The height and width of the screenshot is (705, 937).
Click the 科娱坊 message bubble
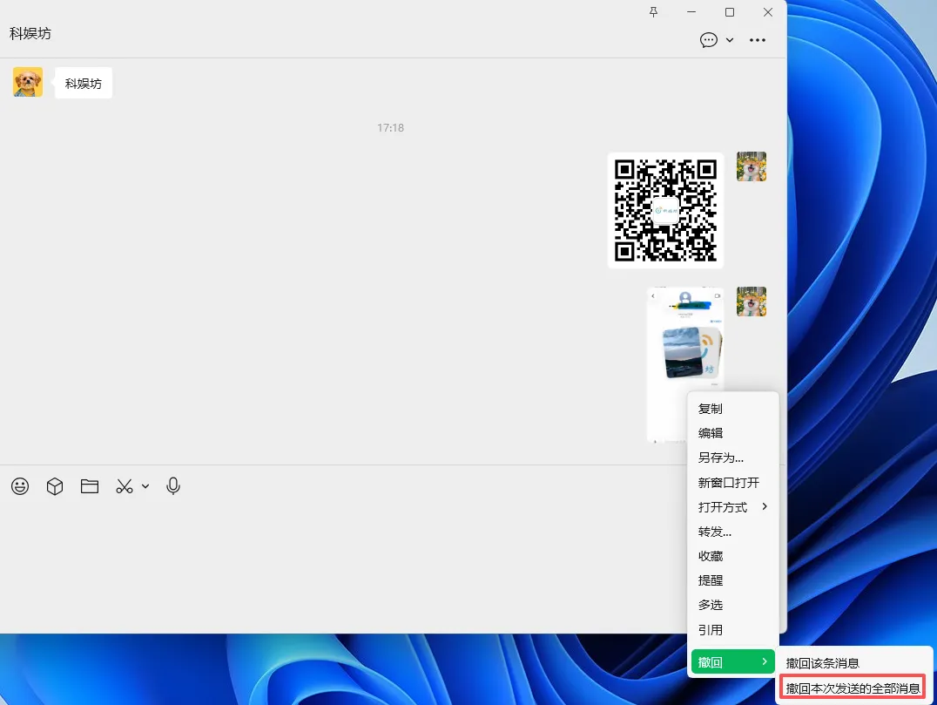pyautogui.click(x=83, y=83)
